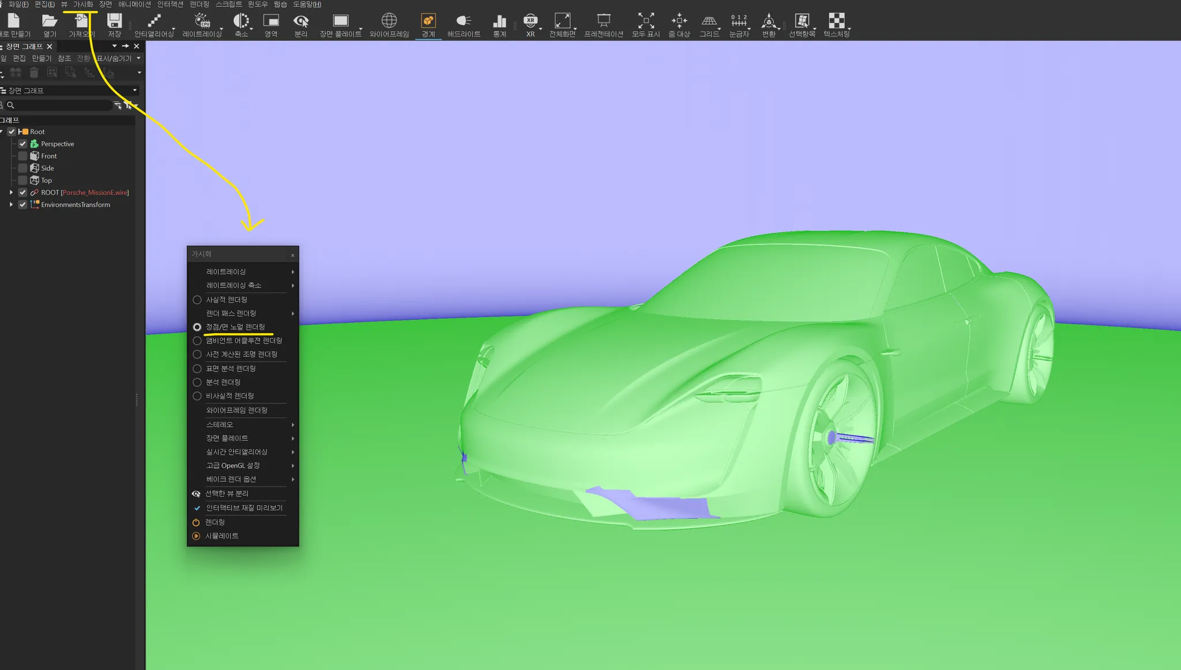This screenshot has width=1181, height=670.
Task: Click the Isolate (분리) eye icon
Action: (300, 21)
